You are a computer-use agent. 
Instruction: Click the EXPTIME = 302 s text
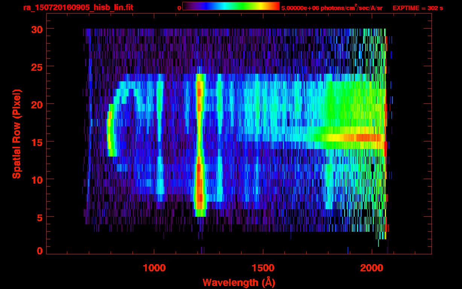(x=418, y=8)
